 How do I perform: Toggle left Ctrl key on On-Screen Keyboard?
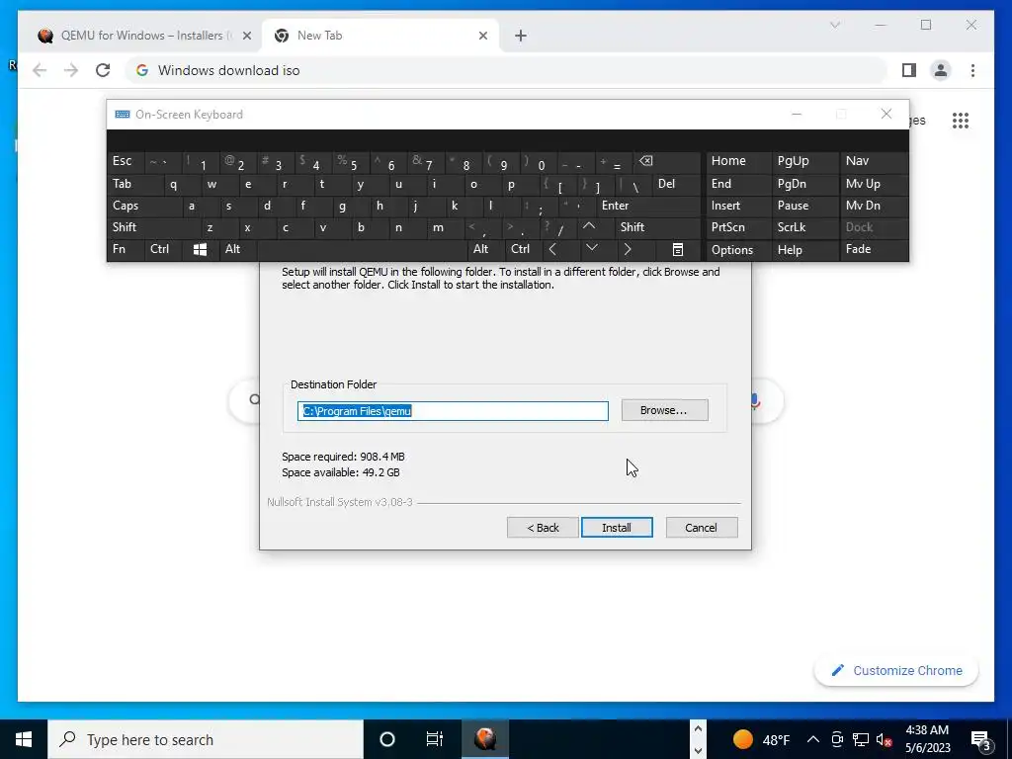(163, 249)
